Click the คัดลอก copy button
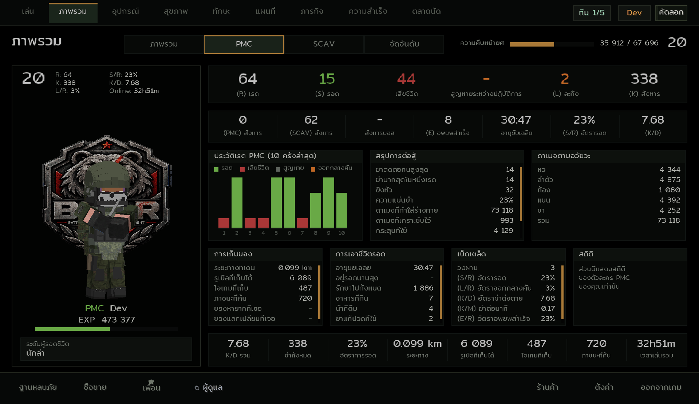699x404 pixels. pyautogui.click(x=671, y=13)
